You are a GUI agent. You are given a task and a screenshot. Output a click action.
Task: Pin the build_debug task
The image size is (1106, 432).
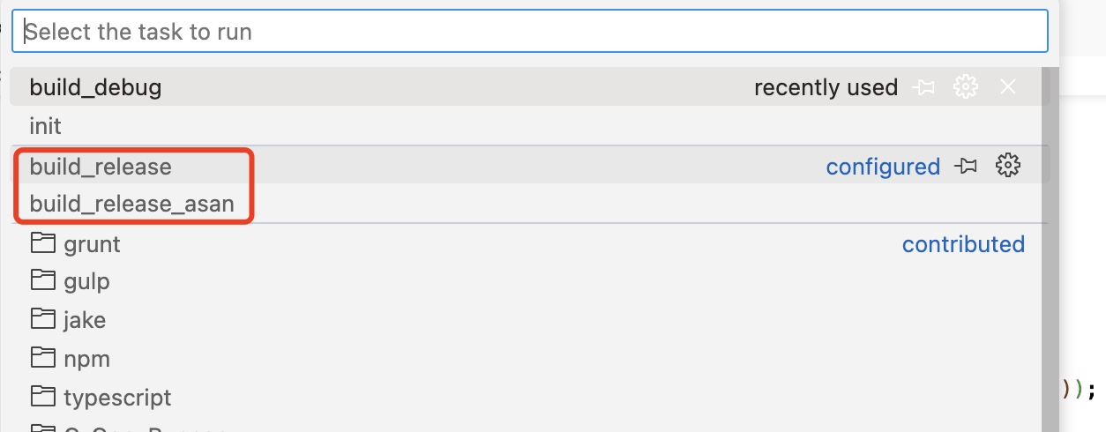pyautogui.click(x=923, y=87)
